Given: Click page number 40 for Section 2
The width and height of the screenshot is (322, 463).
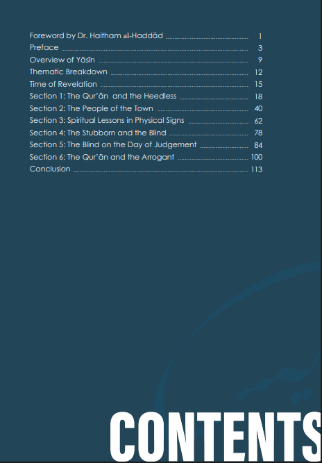Looking at the screenshot, I should tap(258, 109).
